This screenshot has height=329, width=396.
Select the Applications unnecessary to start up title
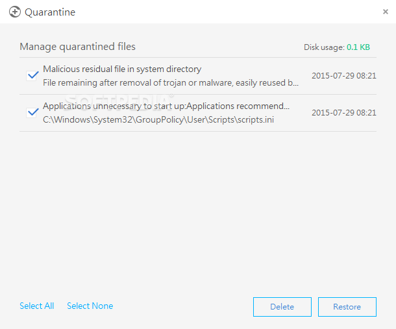pyautogui.click(x=166, y=106)
